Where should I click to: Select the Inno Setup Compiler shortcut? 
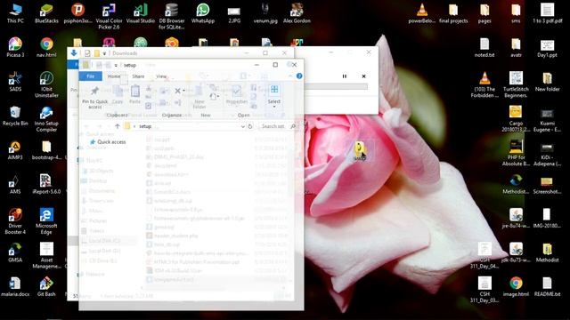pos(46,119)
